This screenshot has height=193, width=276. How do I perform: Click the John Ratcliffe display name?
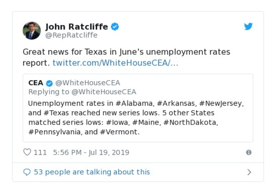click(77, 27)
